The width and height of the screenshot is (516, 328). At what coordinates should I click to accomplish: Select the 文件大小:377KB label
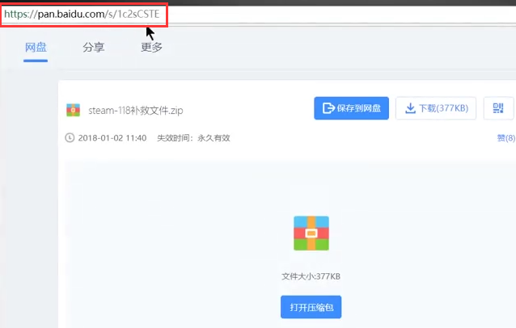pyautogui.click(x=311, y=276)
